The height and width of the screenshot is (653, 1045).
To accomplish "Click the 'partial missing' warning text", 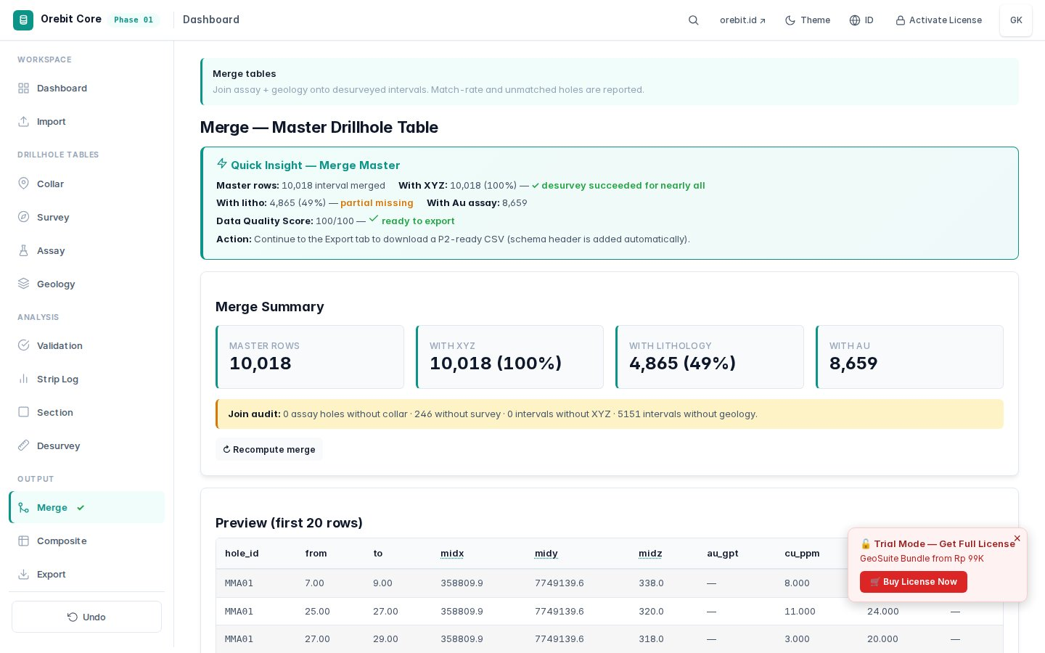I will (377, 203).
